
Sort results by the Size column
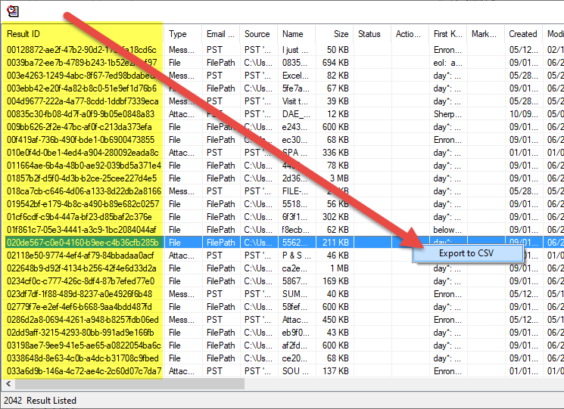pos(334,34)
